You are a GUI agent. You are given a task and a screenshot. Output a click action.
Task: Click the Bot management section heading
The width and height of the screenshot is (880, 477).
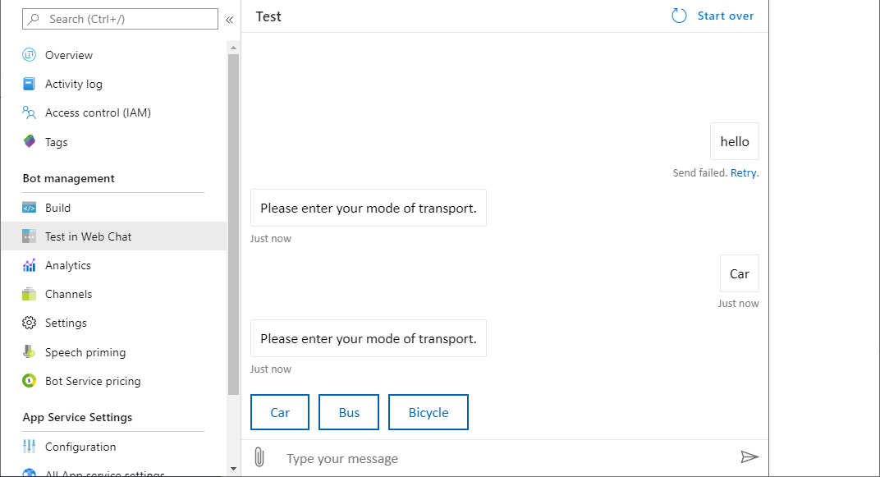68,178
